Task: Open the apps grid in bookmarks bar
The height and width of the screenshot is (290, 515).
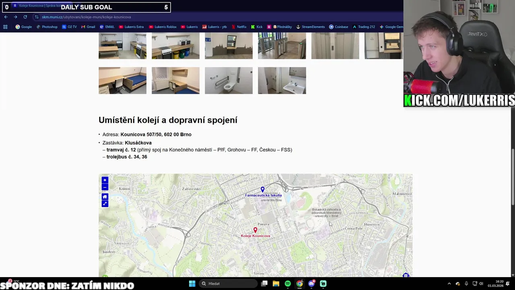Action: click(x=5, y=27)
